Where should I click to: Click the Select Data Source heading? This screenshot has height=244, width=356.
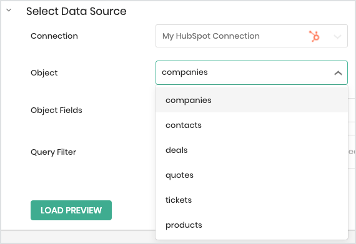point(76,11)
